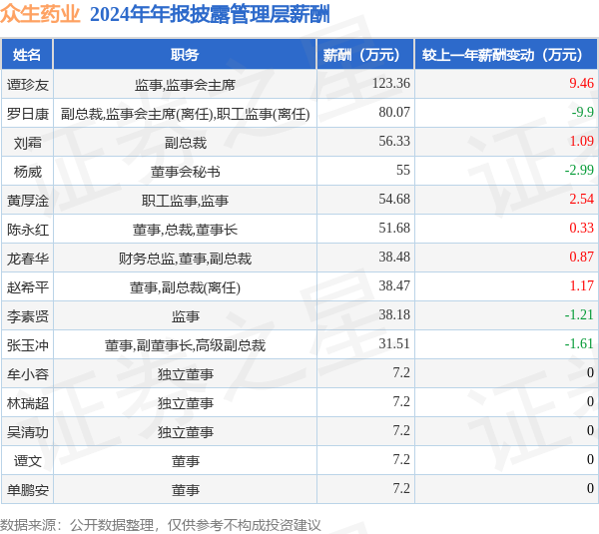
Task: Select the name 龙春华
Action: tap(28, 259)
